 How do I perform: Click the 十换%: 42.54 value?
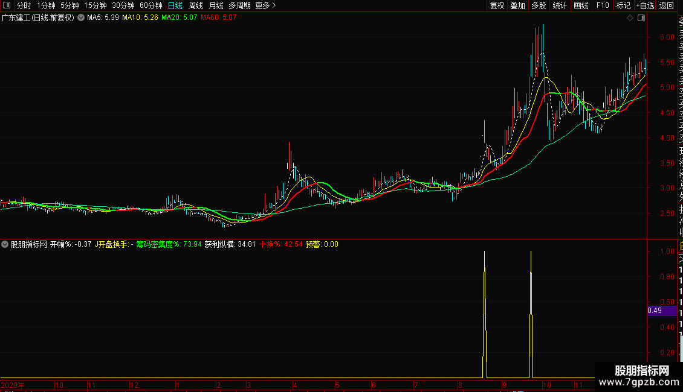point(281,244)
